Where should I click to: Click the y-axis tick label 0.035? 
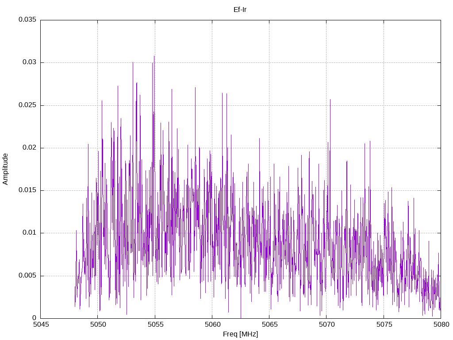coord(27,19)
